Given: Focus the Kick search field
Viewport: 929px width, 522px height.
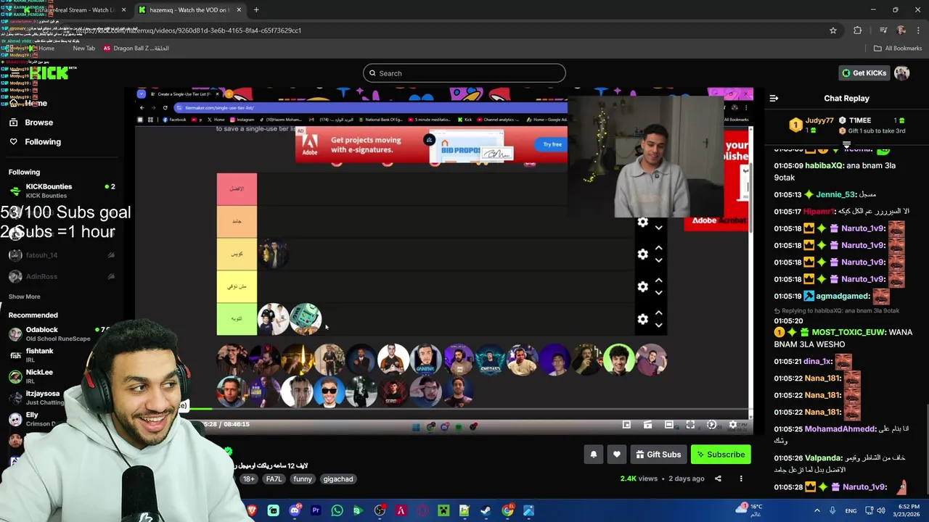Looking at the screenshot, I should (x=464, y=73).
